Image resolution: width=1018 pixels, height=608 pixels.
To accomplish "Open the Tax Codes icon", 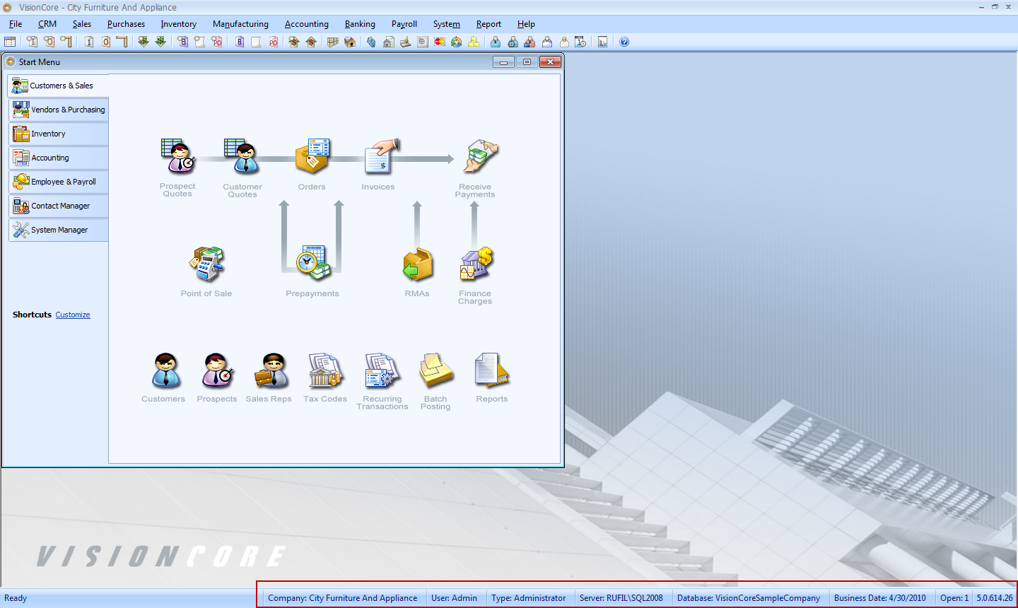I will [325, 370].
